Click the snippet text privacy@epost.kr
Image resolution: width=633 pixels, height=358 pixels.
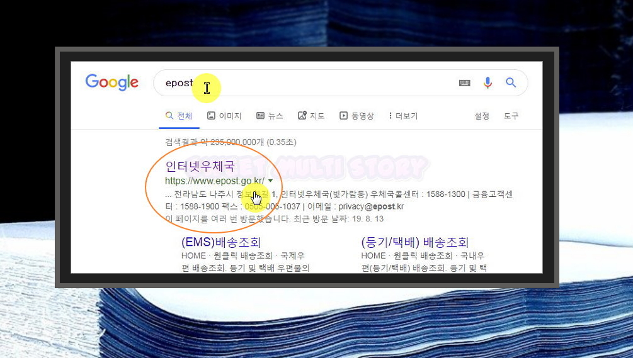click(x=371, y=206)
